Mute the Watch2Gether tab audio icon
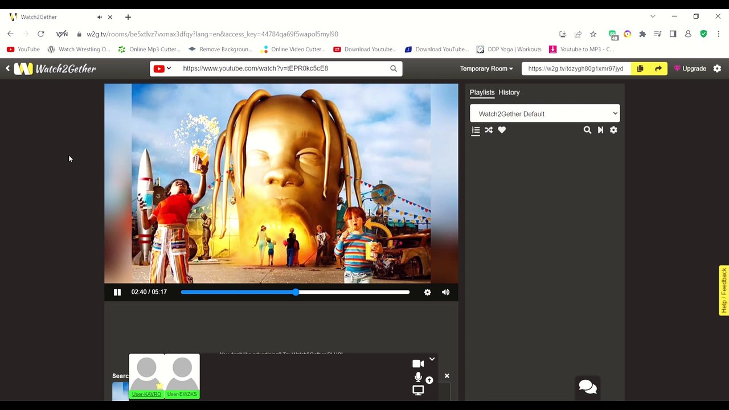 coord(100,17)
